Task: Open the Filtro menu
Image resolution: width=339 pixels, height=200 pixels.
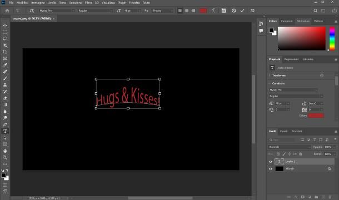Action: 88,3
